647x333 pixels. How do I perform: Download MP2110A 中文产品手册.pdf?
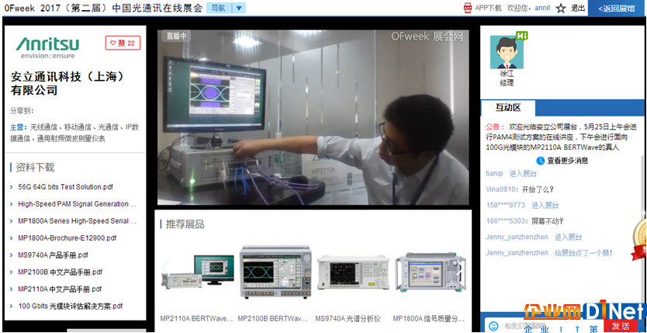click(60, 289)
